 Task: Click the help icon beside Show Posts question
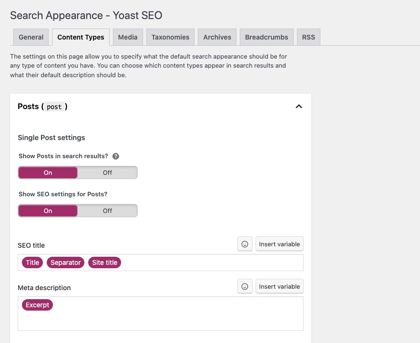115,156
